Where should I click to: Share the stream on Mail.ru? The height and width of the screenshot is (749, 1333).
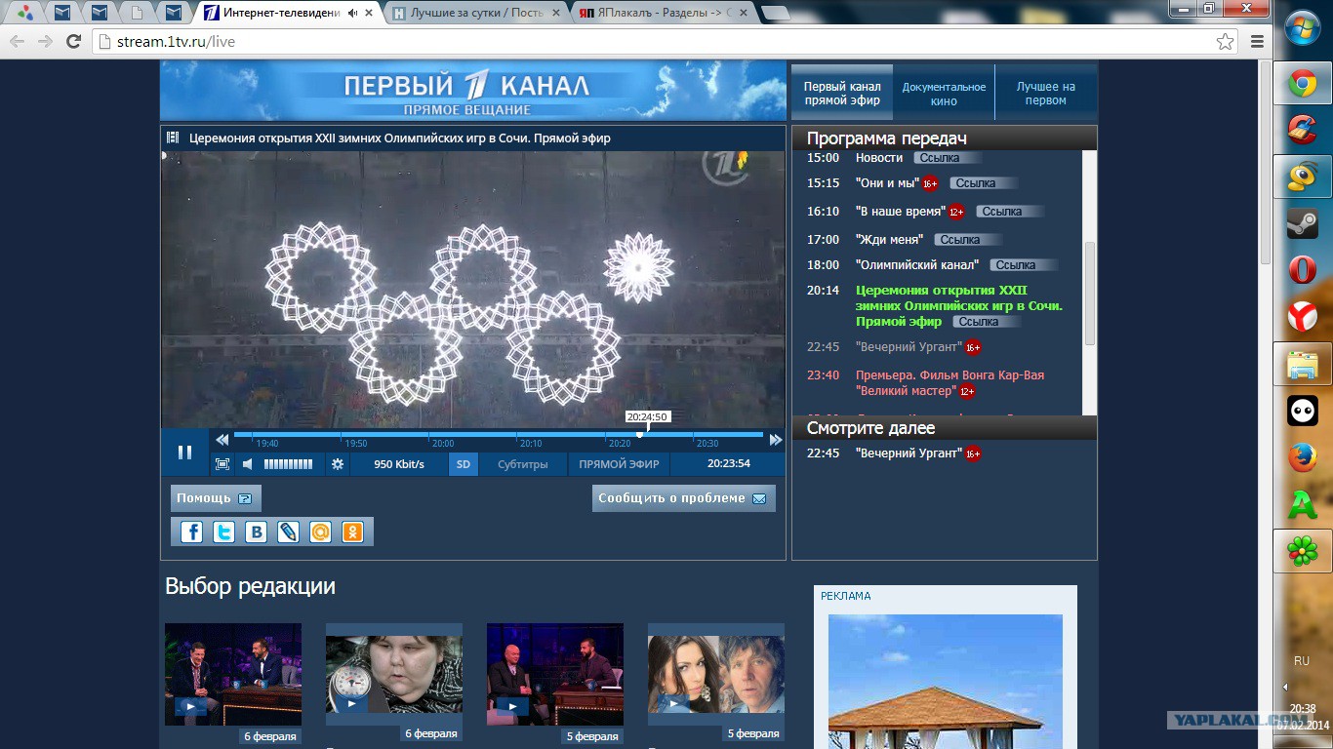click(x=320, y=532)
